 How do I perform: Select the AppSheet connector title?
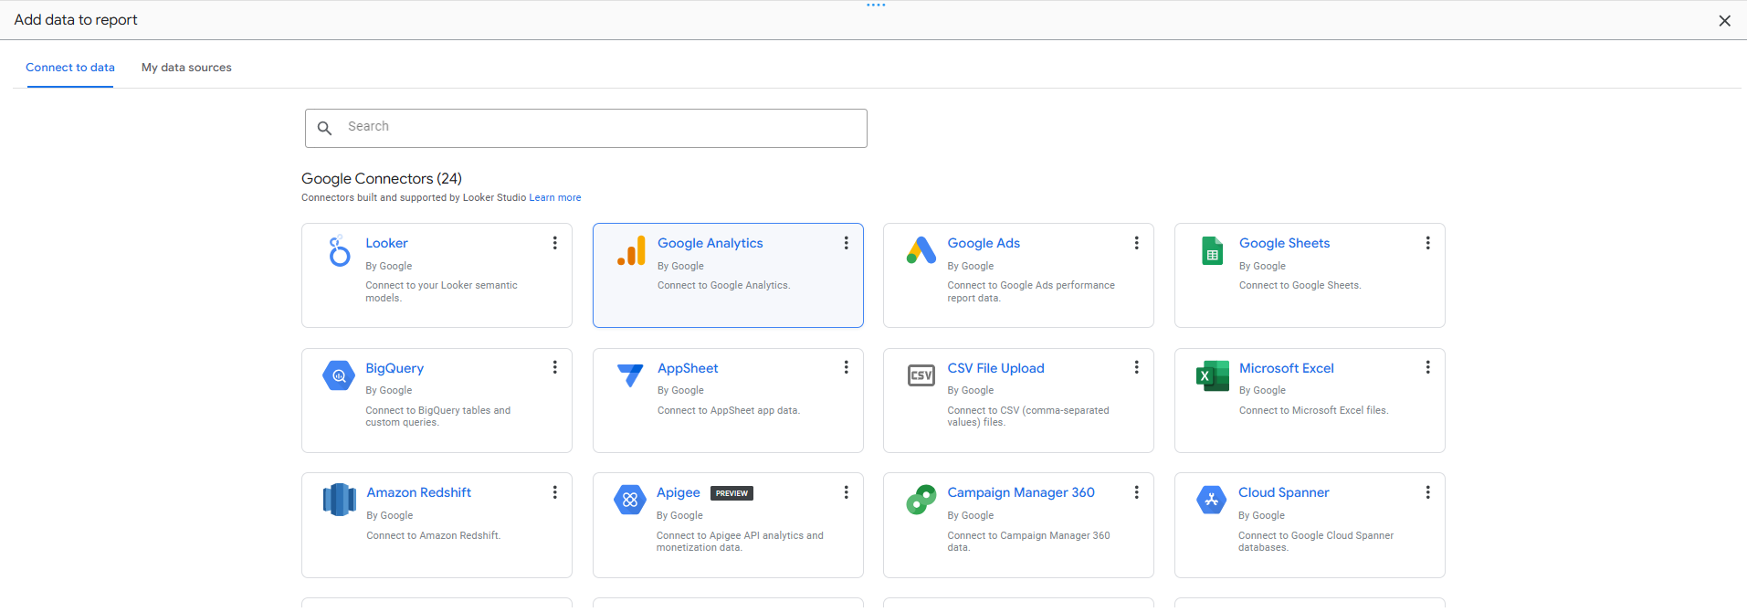click(x=688, y=368)
